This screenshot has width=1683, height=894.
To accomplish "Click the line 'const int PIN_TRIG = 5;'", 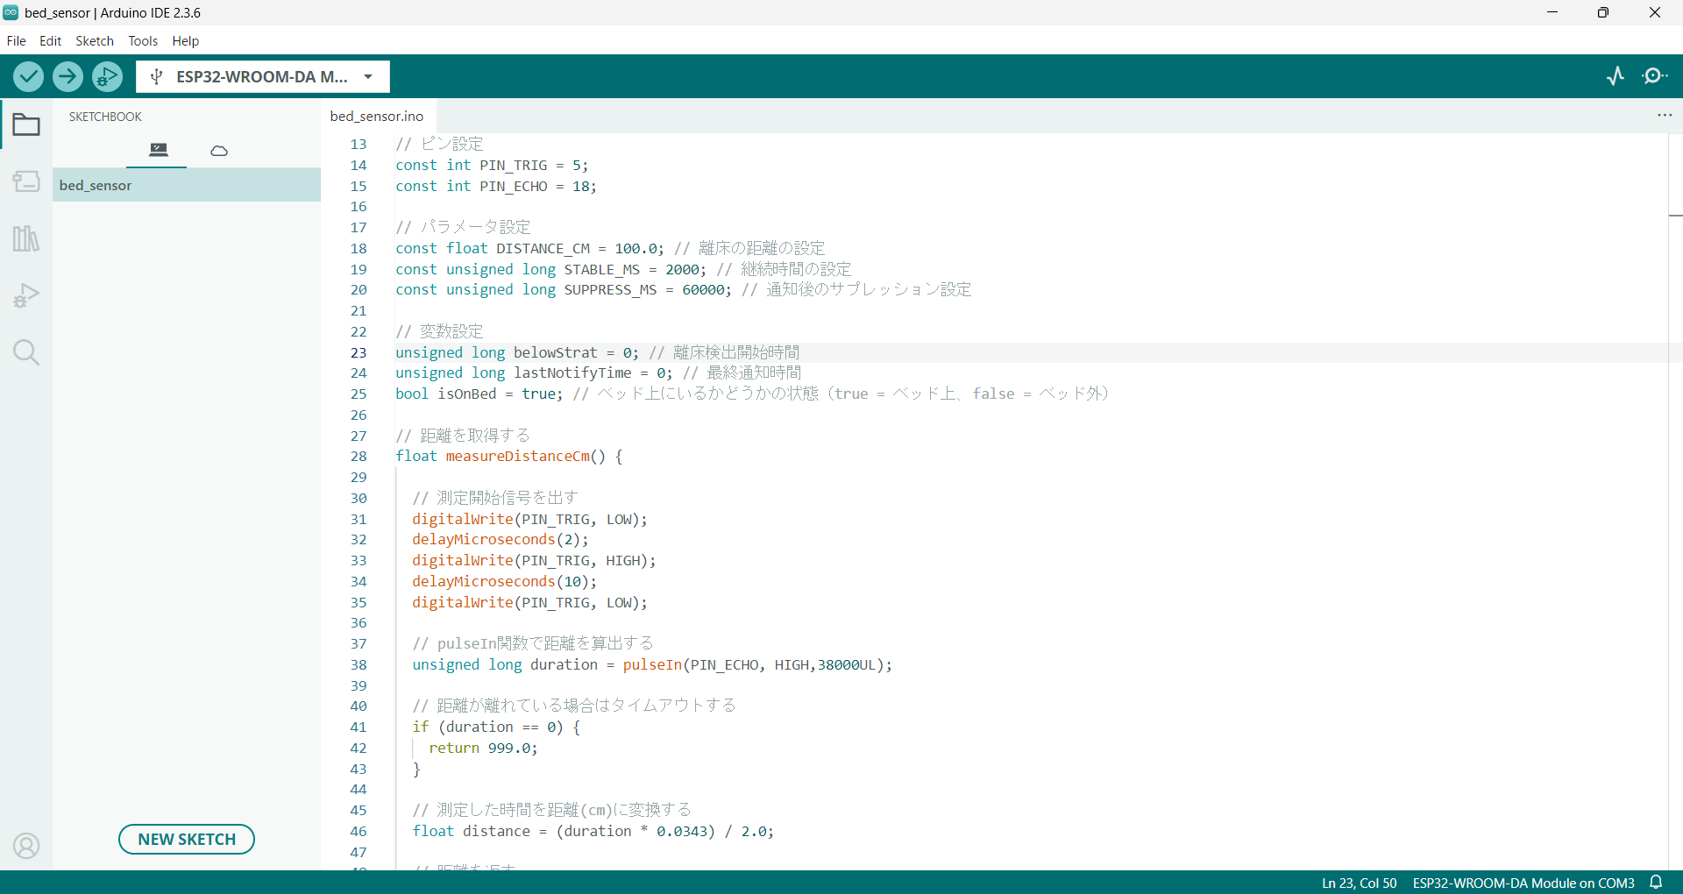I will tap(492, 166).
